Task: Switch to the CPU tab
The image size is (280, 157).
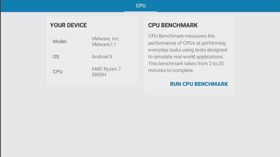Action: point(141,6)
